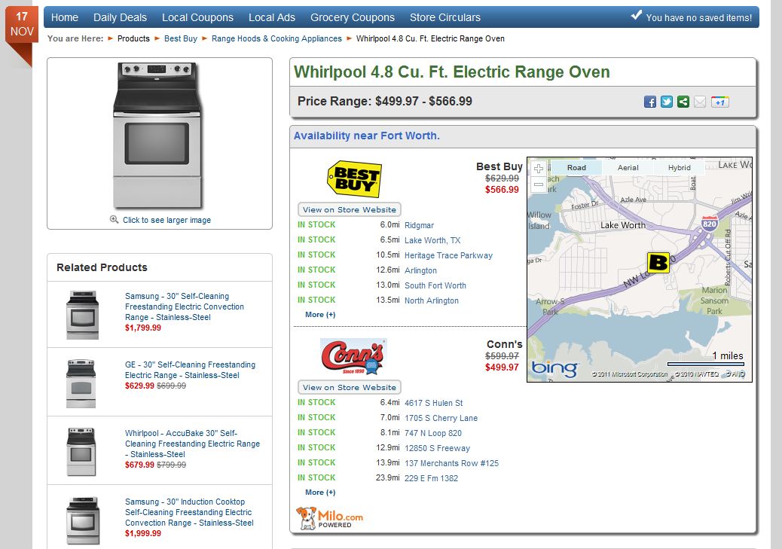Navigate to Grocery Coupons
The height and width of the screenshot is (549, 782).
353,17
